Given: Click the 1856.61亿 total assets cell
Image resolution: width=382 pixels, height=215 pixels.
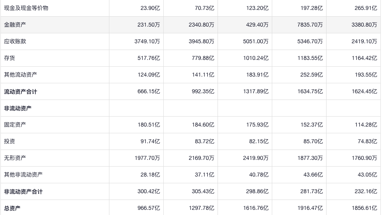Looking at the screenshot, I should point(364,208).
